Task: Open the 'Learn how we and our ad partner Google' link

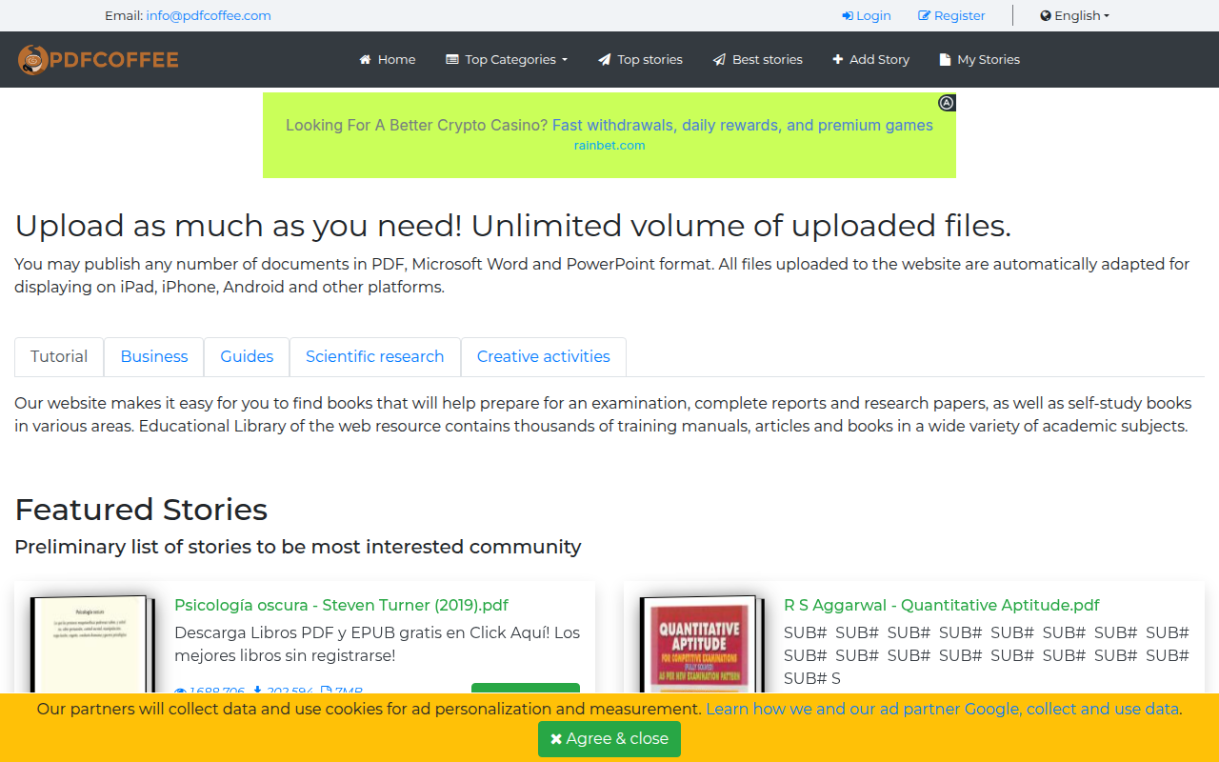Action: point(943,709)
